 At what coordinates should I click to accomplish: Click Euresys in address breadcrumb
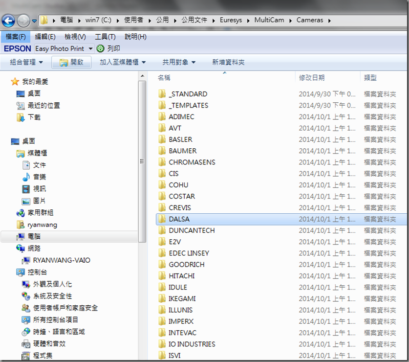[231, 20]
